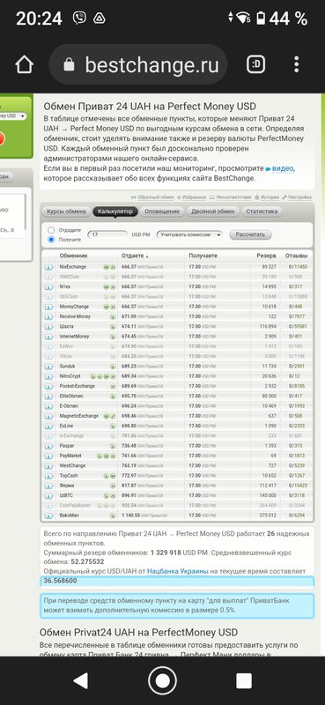Click the info icon beside Paspar
The image size is (325, 705).
[x=48, y=446]
